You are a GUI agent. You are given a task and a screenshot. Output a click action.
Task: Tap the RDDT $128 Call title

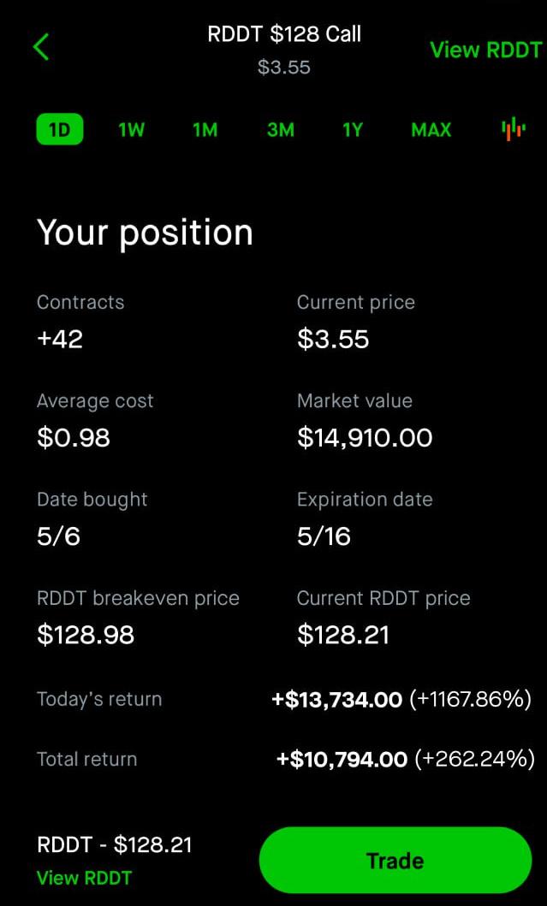(284, 35)
